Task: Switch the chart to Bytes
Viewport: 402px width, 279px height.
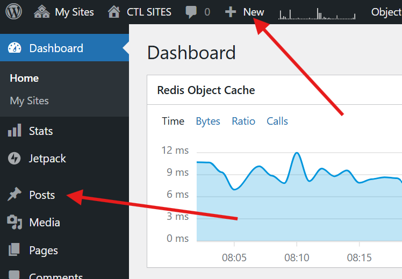Action: pos(208,121)
